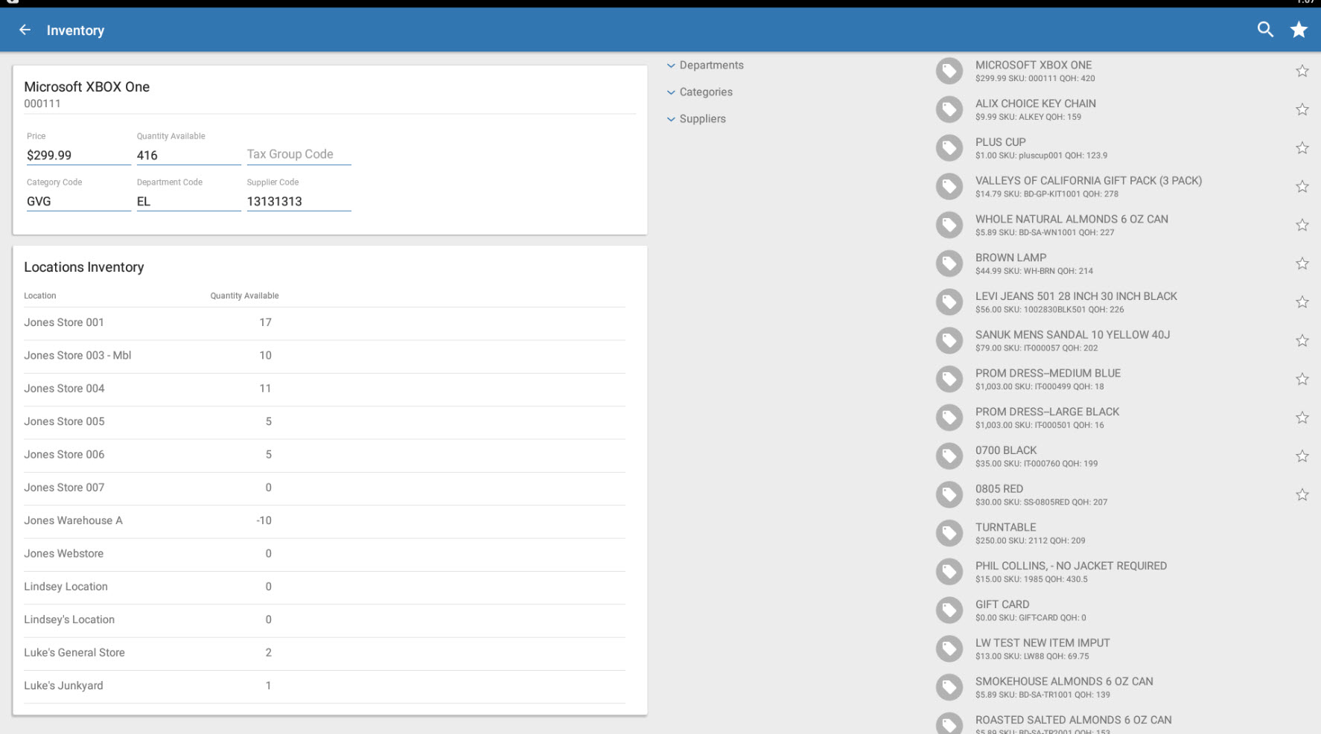This screenshot has width=1321, height=734.
Task: Click the Price field showing $299.99
Action: point(78,156)
